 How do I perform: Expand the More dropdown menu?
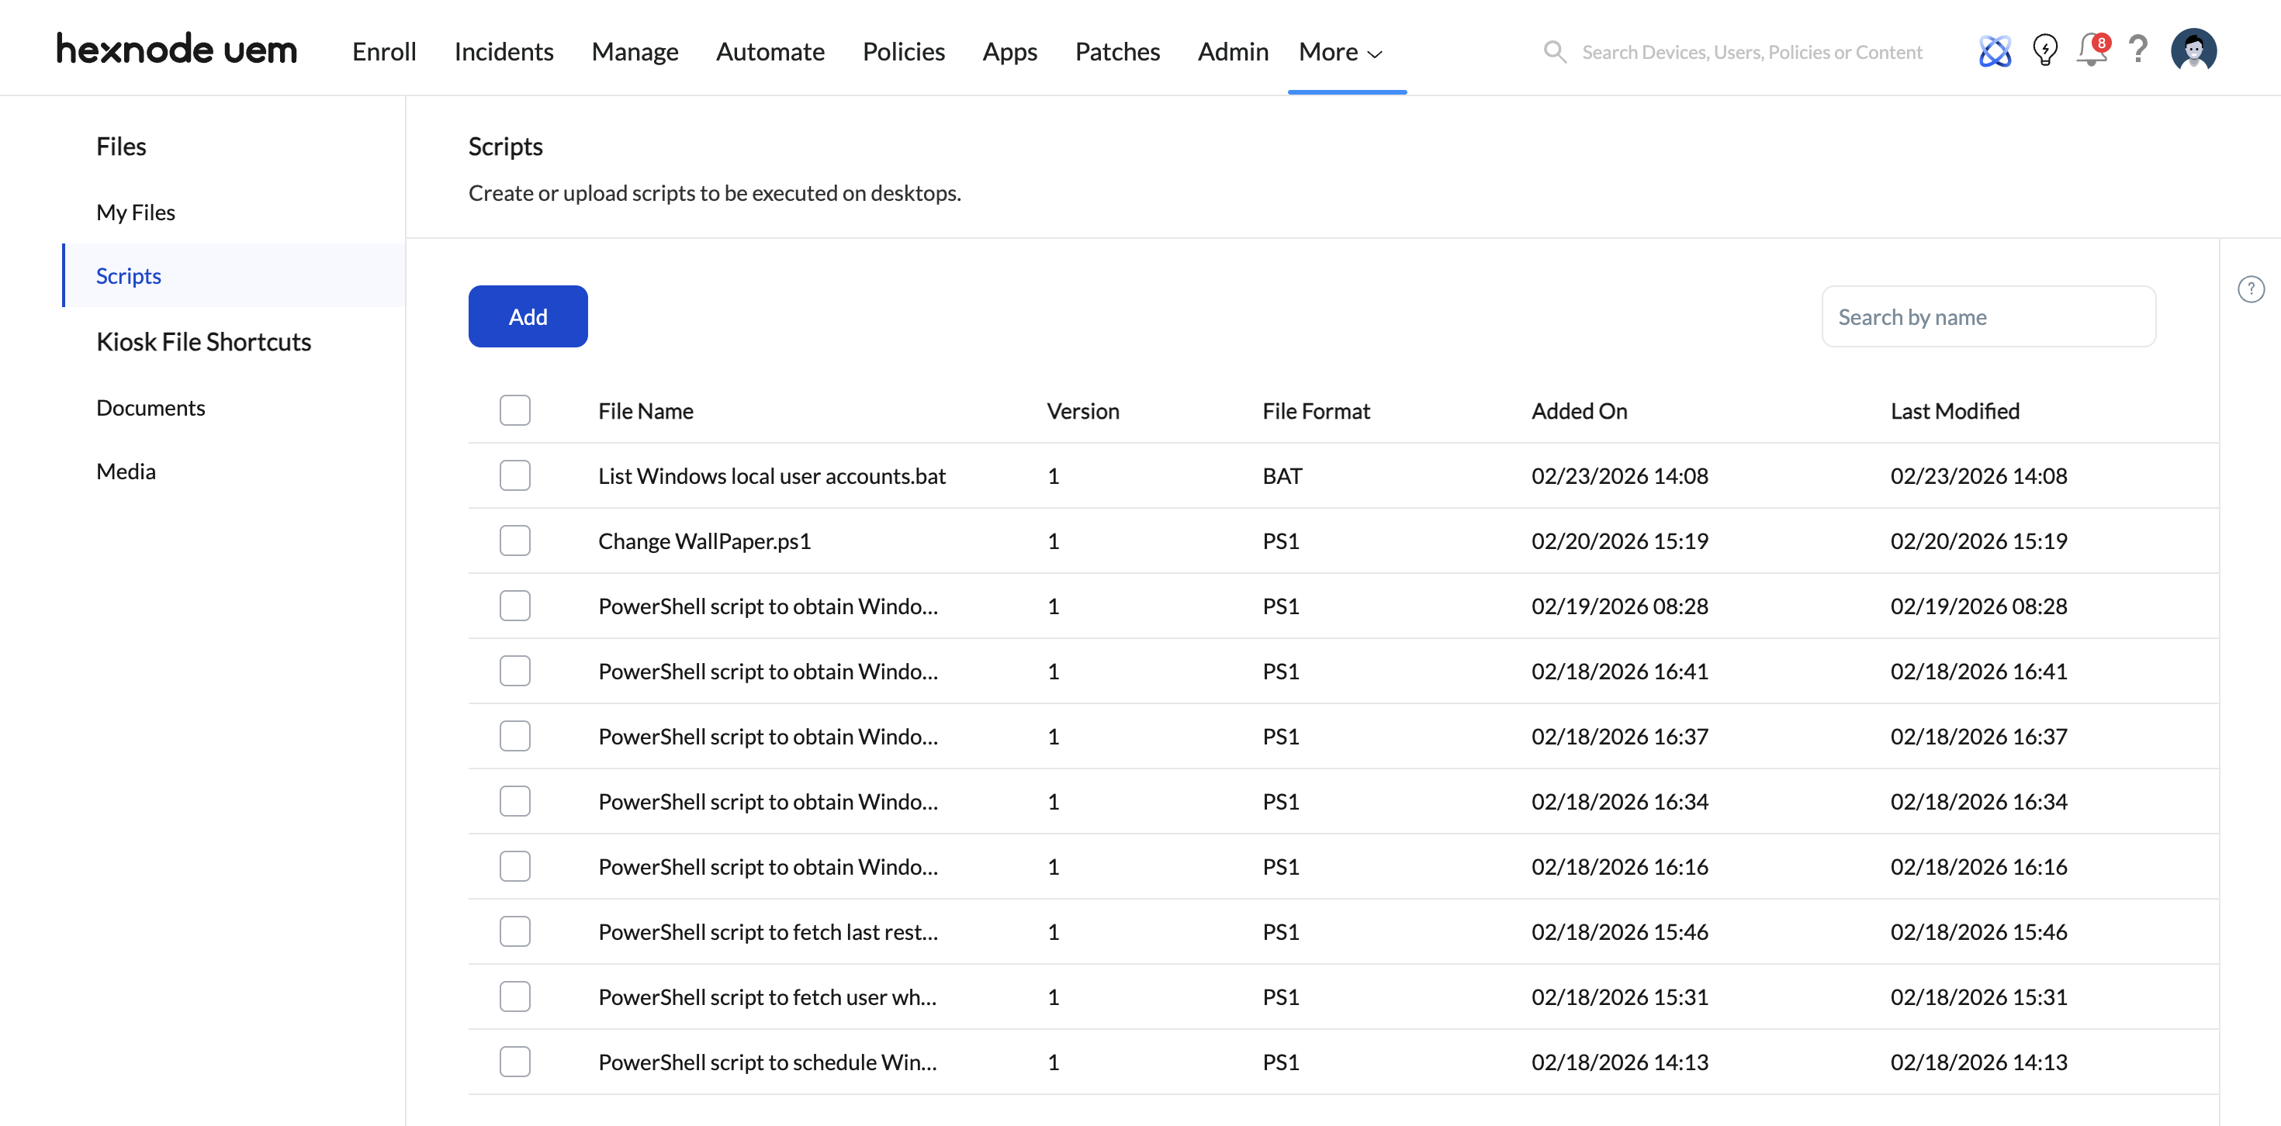1340,52
